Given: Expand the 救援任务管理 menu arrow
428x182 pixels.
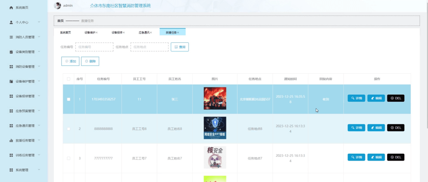Looking at the screenshot, I should pyautogui.click(x=39, y=140).
